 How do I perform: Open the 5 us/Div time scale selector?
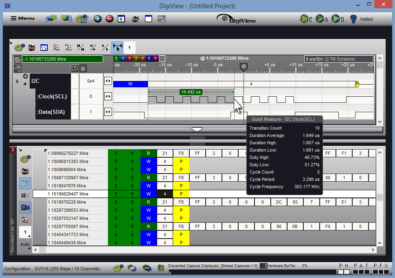click(x=338, y=59)
